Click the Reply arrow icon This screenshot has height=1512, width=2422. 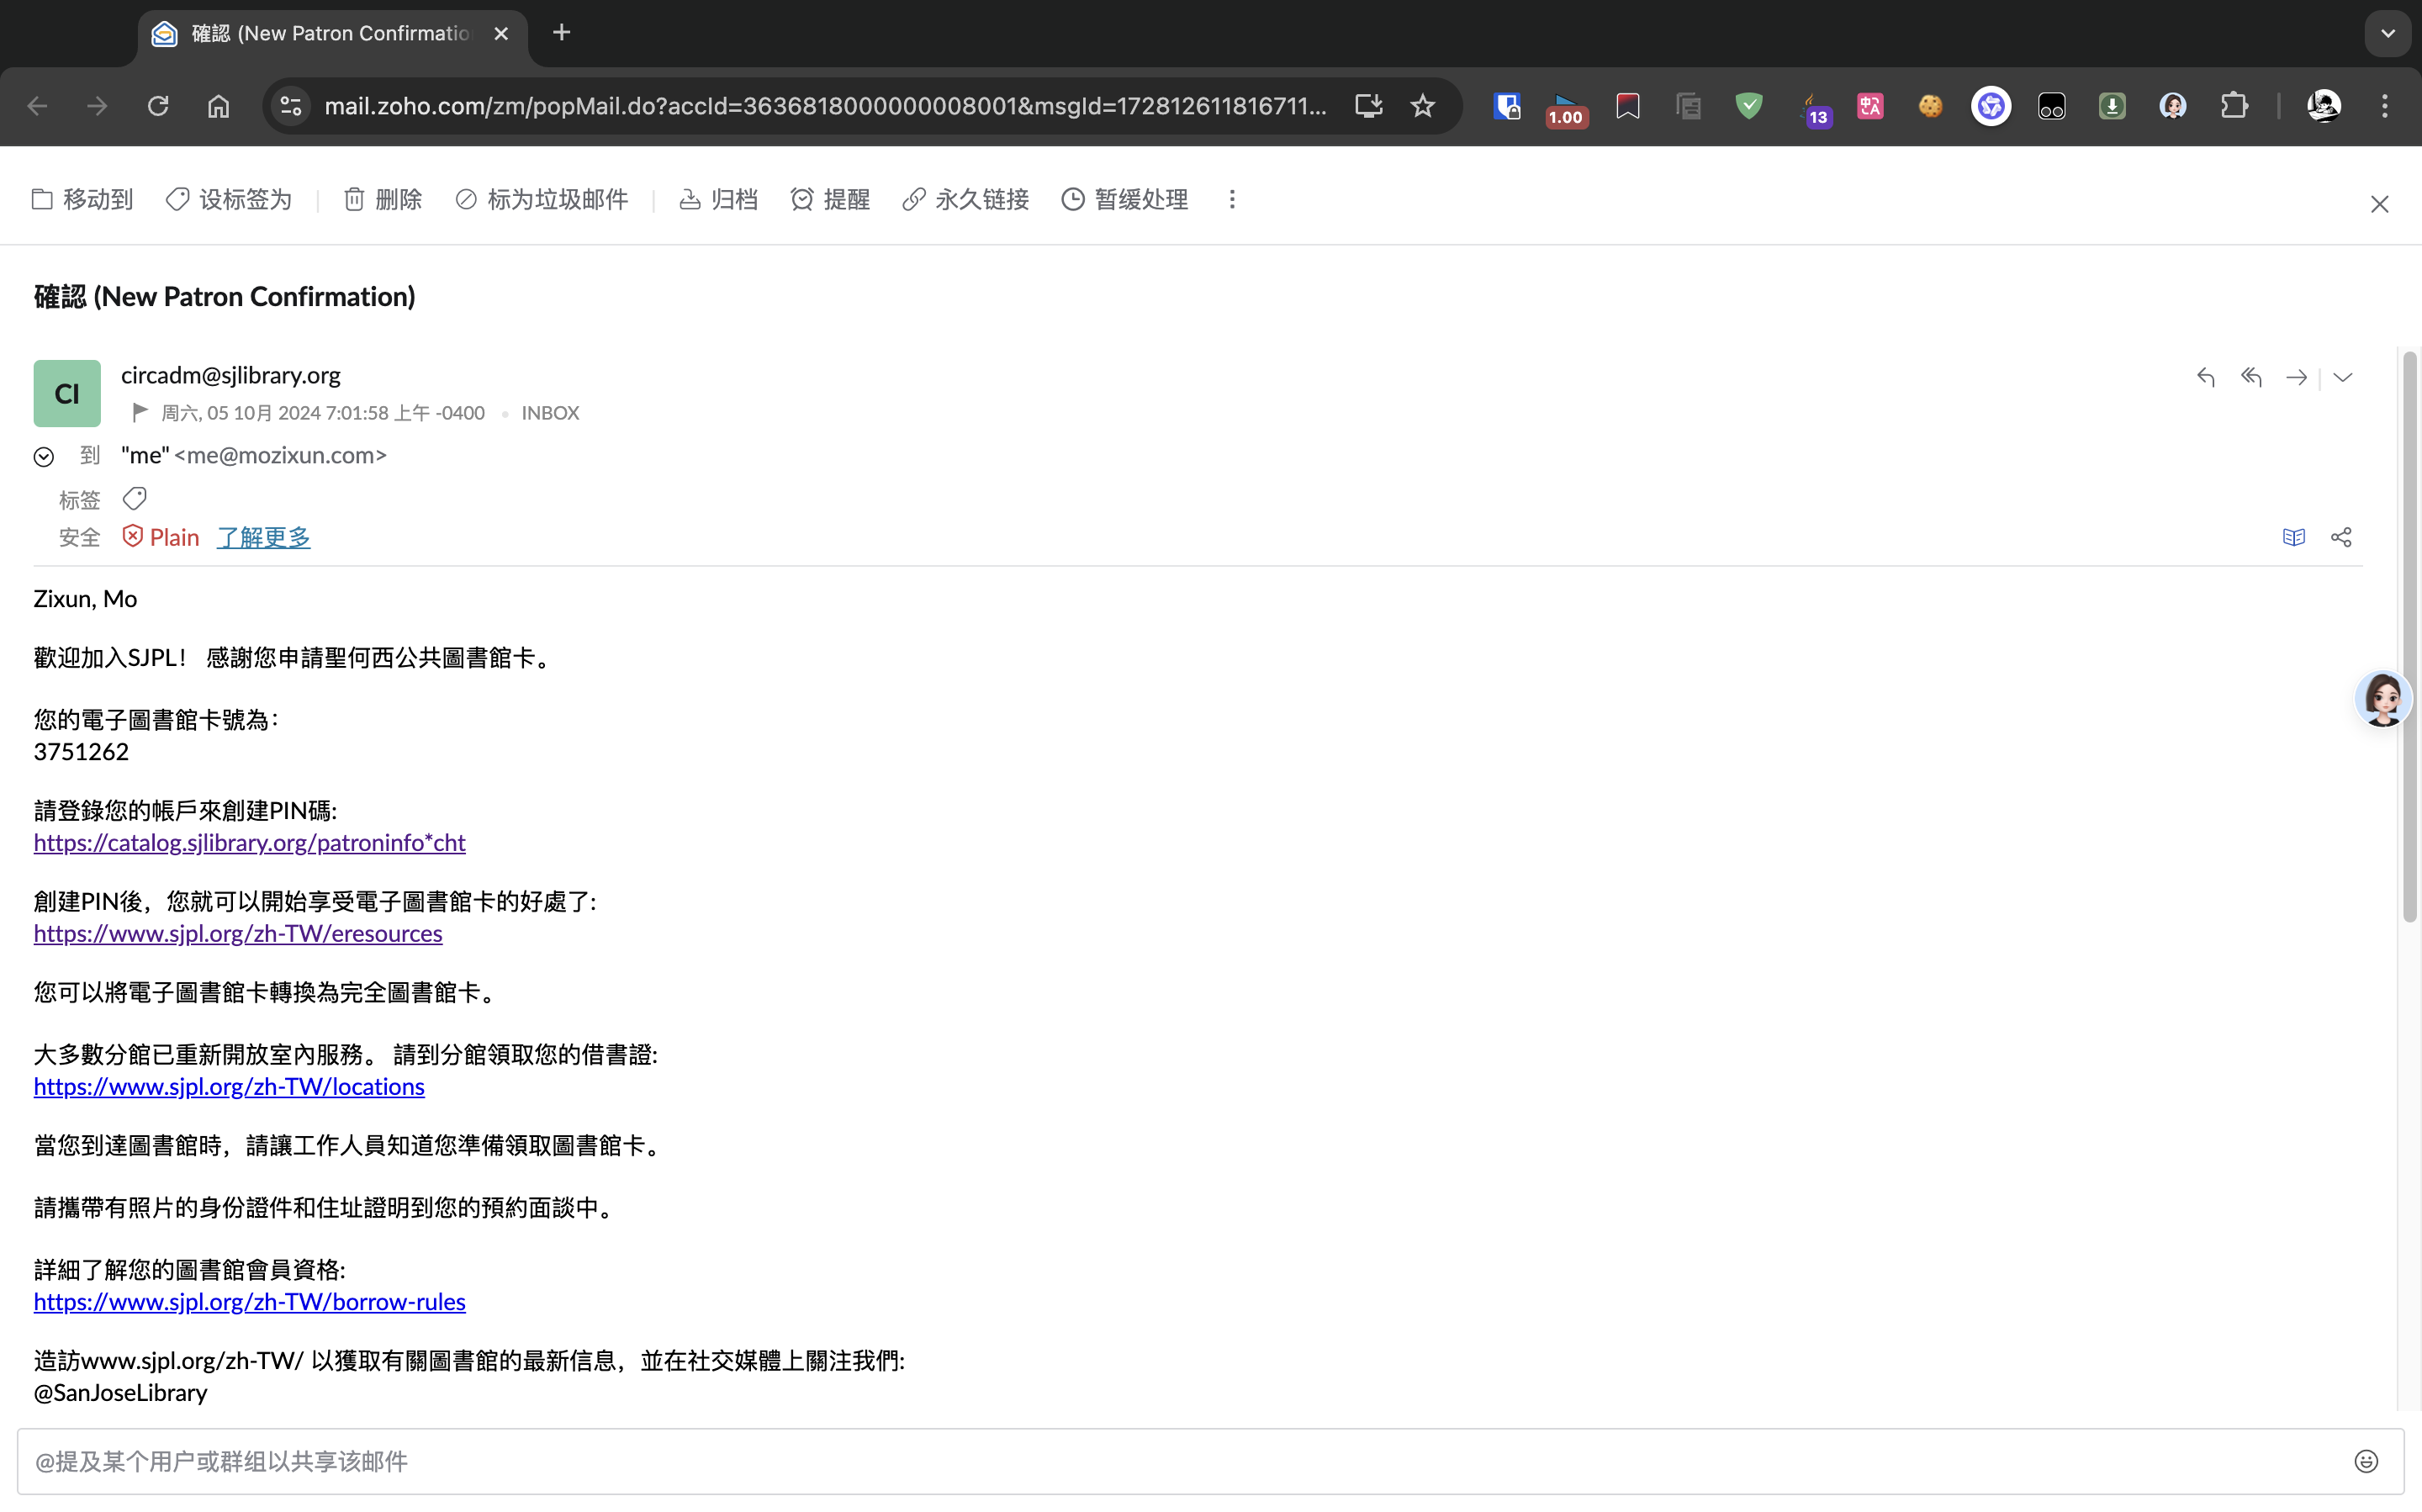pyautogui.click(x=2205, y=377)
